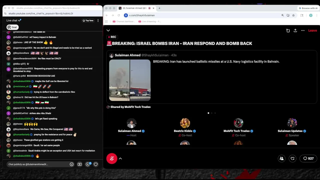Unmute the red microphone button
Screen dimensions: 320x180
[x=112, y=158]
